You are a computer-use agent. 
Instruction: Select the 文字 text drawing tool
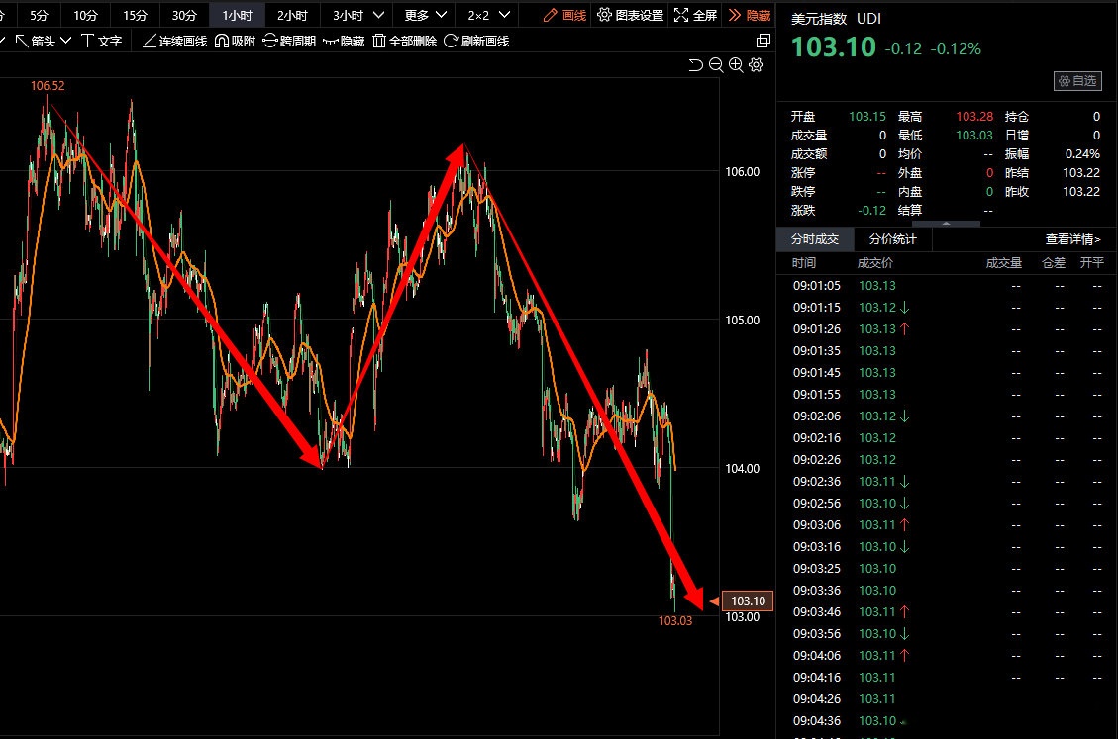(x=101, y=41)
